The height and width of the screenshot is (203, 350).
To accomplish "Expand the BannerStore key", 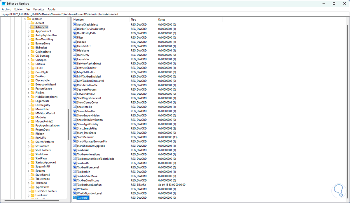I will pos(29,44).
